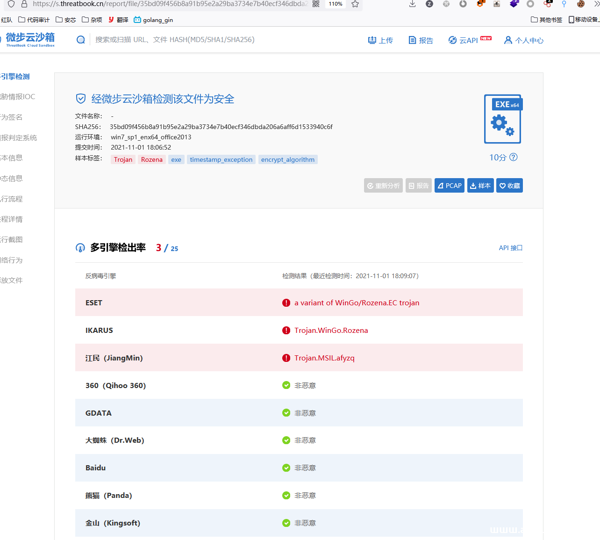Open the 上传 upload menu item
The height and width of the screenshot is (540, 600).
(380, 40)
